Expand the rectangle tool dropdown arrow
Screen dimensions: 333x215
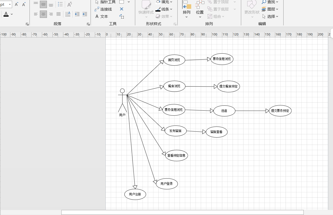click(x=129, y=2)
